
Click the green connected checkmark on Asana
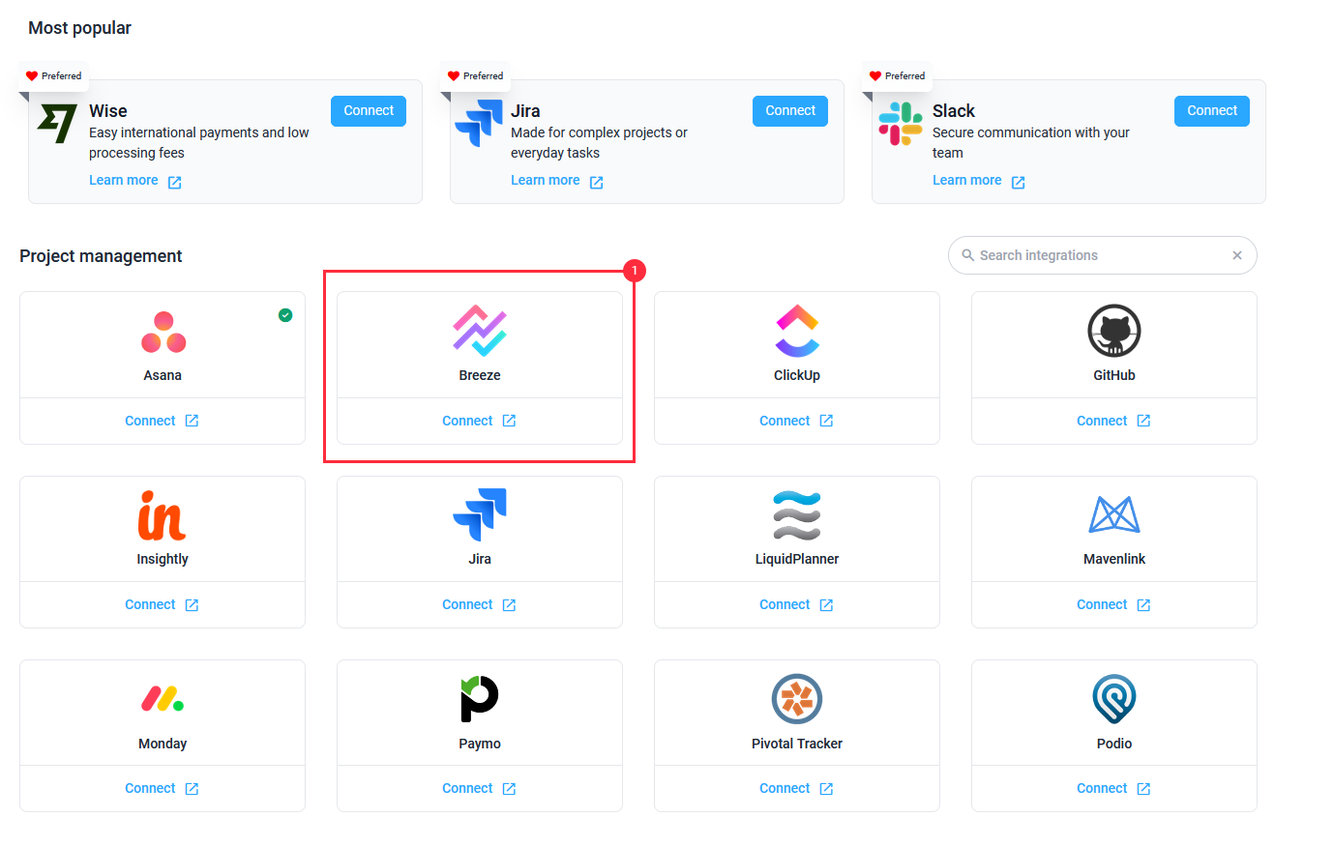point(285,315)
